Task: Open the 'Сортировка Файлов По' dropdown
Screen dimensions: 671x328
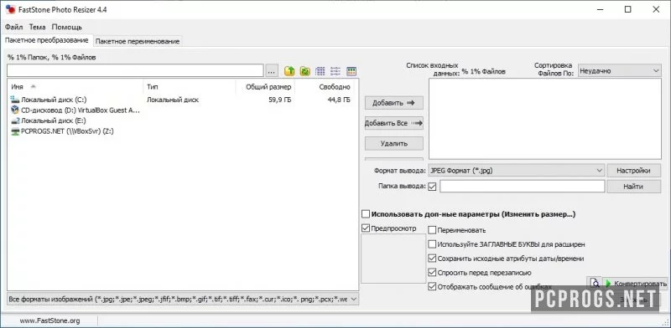Action: (620, 71)
